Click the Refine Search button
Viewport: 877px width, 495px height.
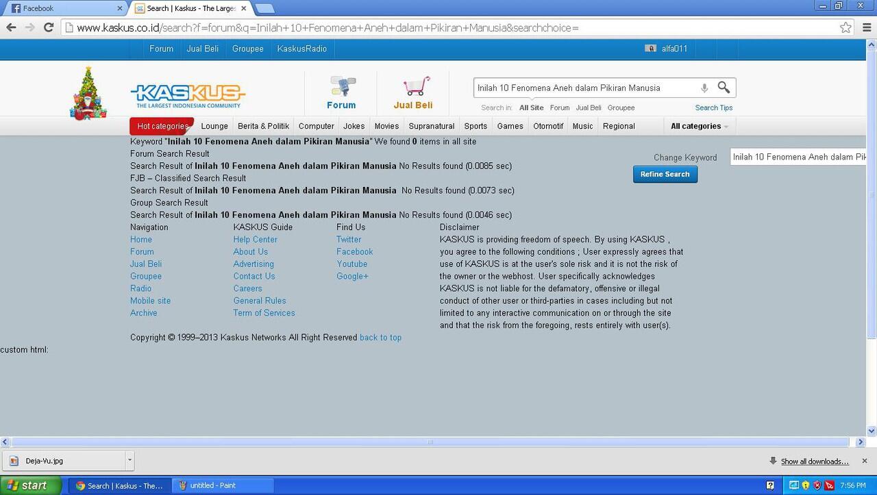click(x=665, y=174)
